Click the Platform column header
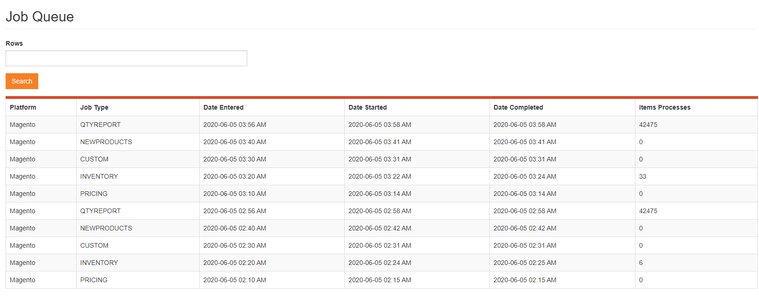759x299 pixels. tap(23, 107)
